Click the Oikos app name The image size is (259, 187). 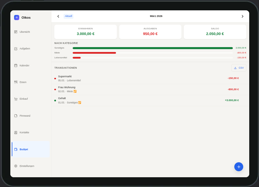pos(26,18)
